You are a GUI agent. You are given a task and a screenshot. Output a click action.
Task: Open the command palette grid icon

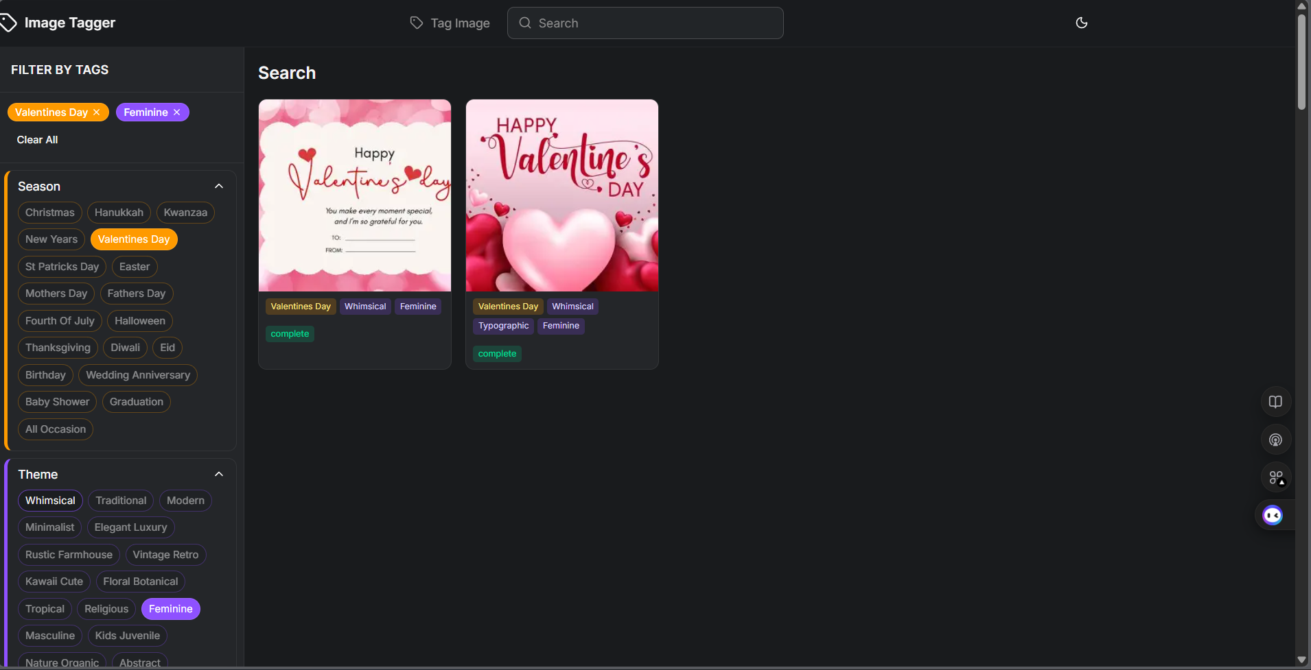coord(1275,477)
